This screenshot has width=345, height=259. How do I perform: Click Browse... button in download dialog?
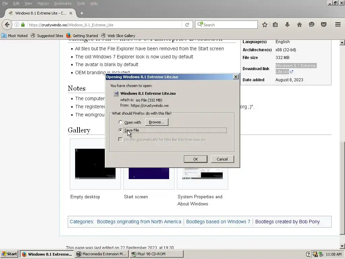(x=156, y=122)
